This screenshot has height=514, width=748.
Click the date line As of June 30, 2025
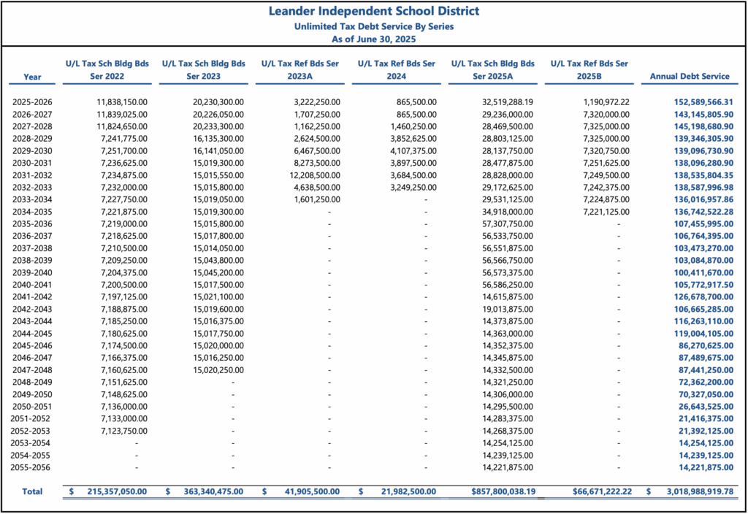point(373,39)
